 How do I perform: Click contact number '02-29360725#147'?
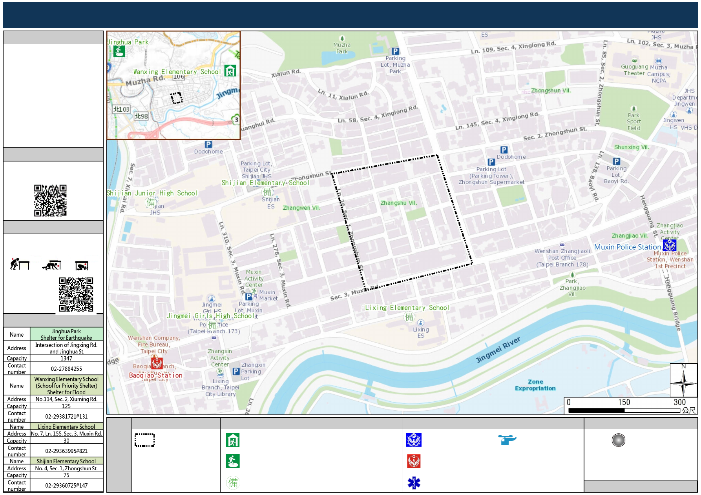tap(66, 485)
